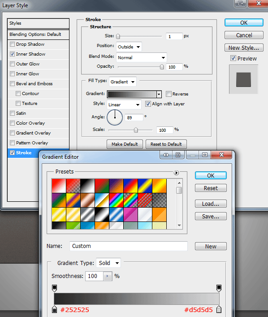Viewport: 268px width, 317px height.
Task: Select the #252525 color stop
Action: (x=54, y=309)
